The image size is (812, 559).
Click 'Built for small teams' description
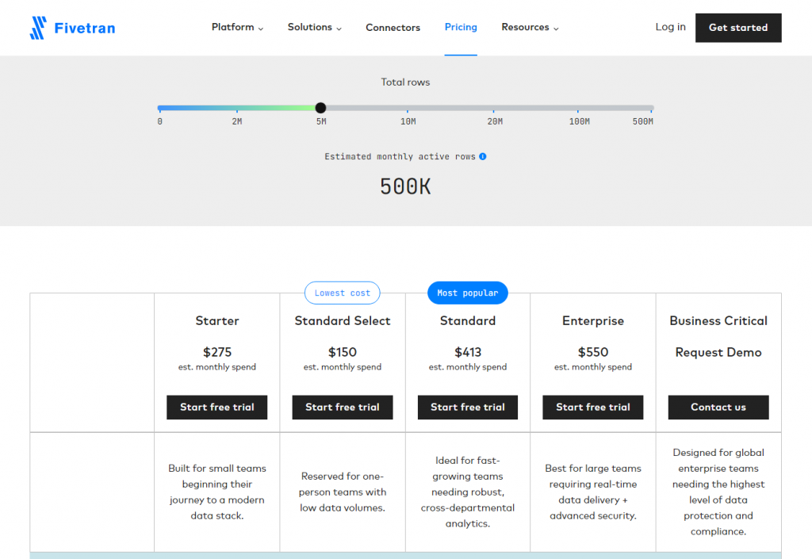pyautogui.click(x=217, y=492)
